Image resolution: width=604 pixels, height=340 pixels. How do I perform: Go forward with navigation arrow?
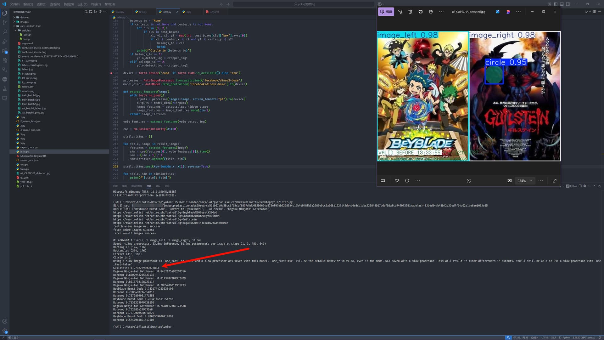(x=228, y=4)
